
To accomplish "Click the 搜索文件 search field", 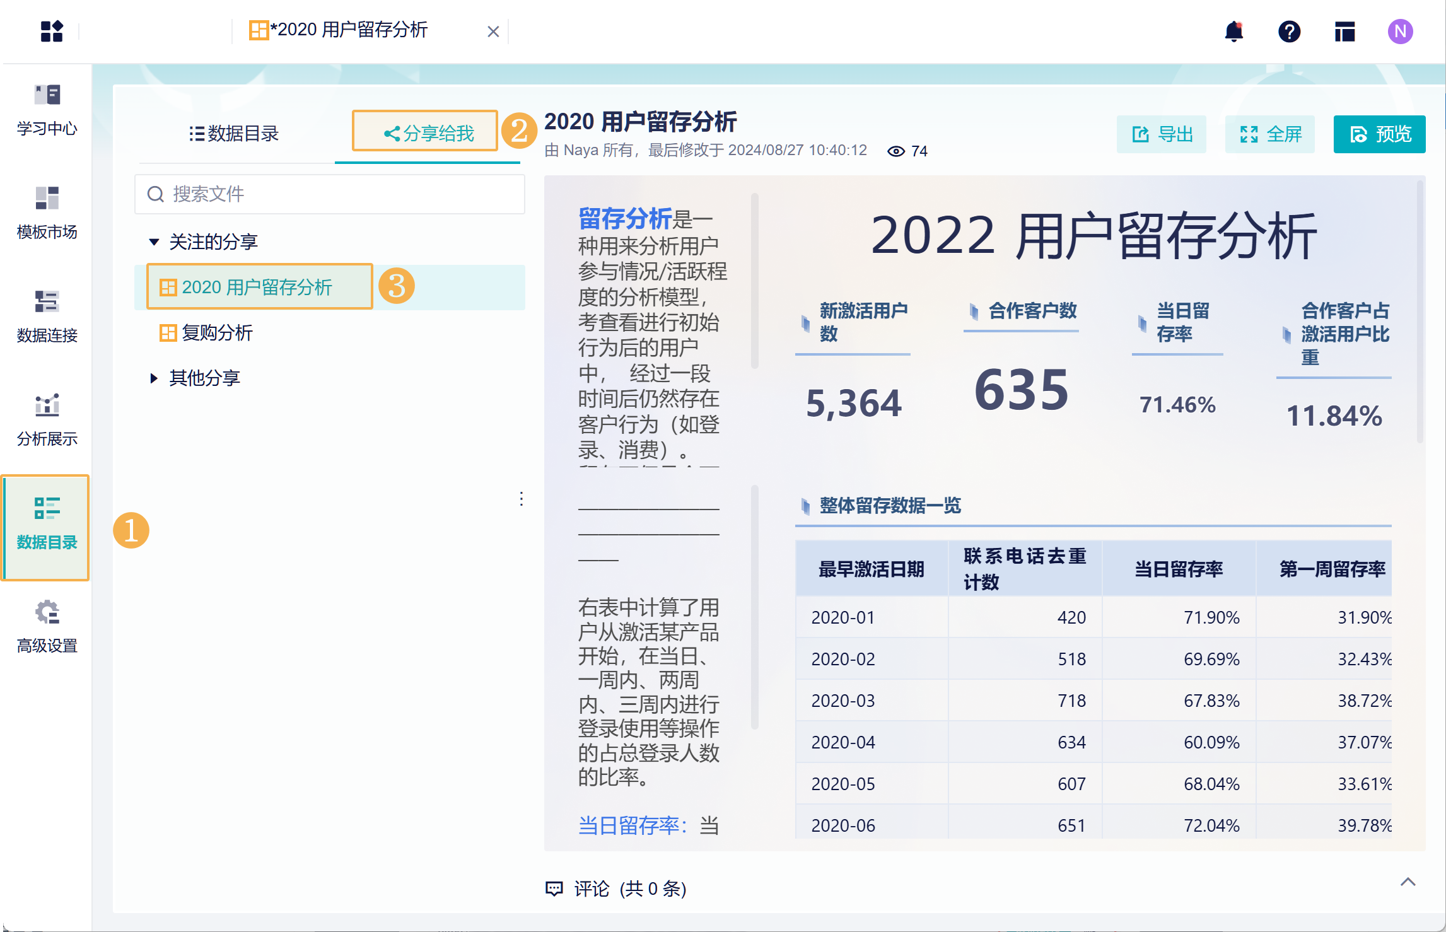I will click(x=330, y=194).
